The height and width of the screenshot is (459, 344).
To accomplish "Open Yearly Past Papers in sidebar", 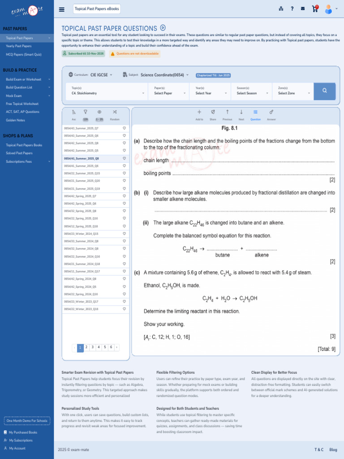I will coord(18,46).
